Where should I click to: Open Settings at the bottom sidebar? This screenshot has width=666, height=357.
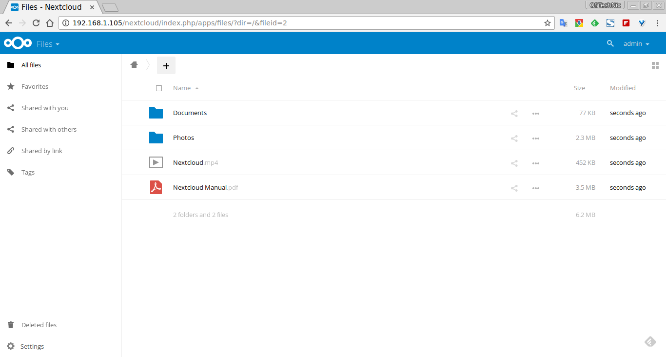pyautogui.click(x=32, y=346)
